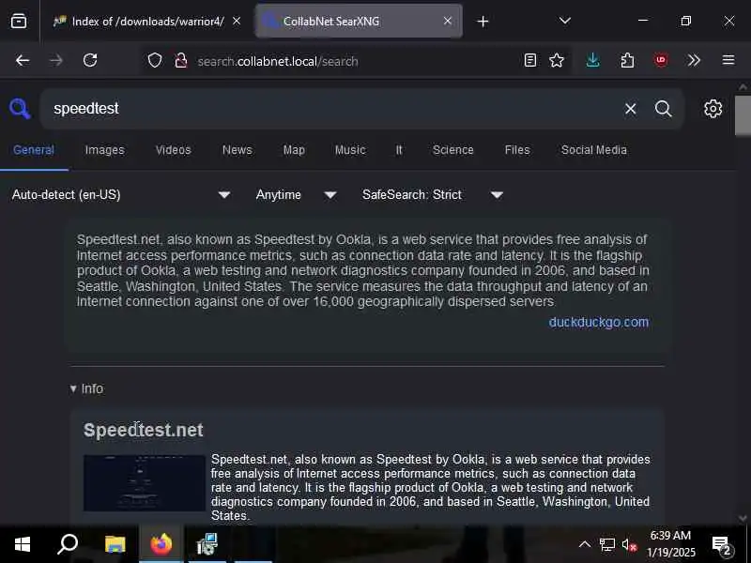Open the Map category

294,150
